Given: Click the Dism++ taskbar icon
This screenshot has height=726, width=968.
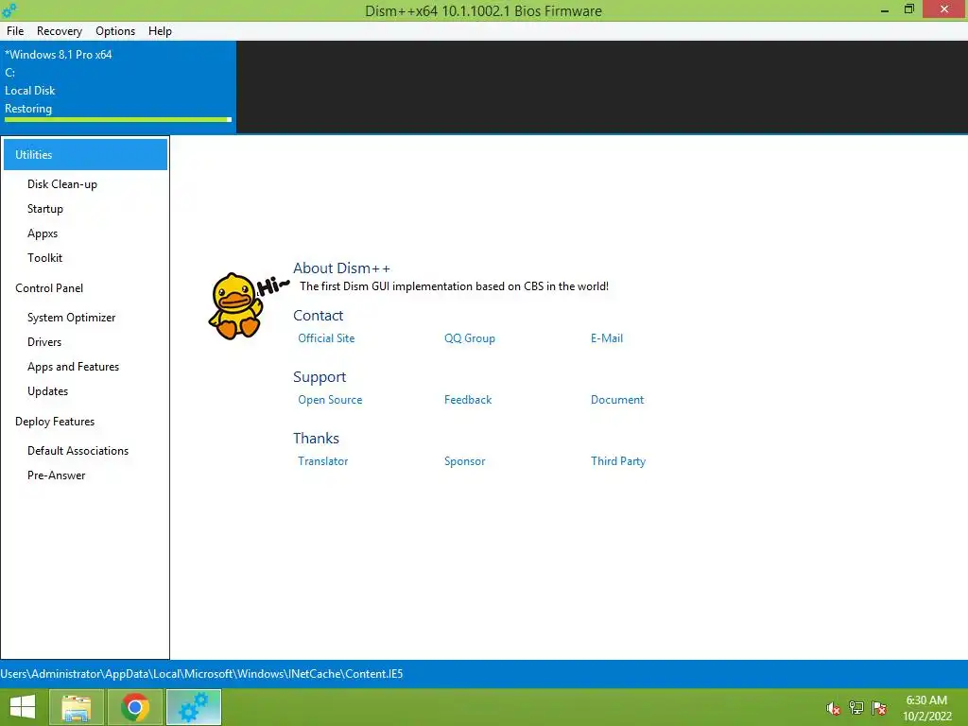Looking at the screenshot, I should (x=194, y=707).
